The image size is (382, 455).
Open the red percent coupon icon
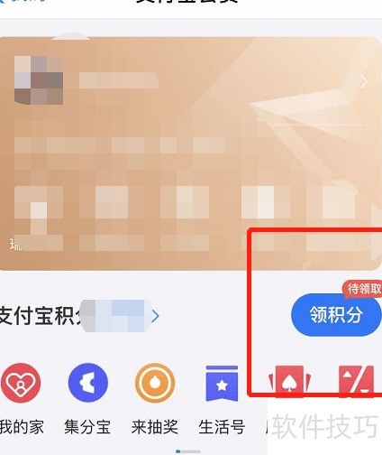point(357,381)
